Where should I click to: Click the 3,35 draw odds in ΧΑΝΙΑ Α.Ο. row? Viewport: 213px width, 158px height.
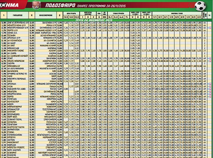pyautogui.click(x=32, y=33)
